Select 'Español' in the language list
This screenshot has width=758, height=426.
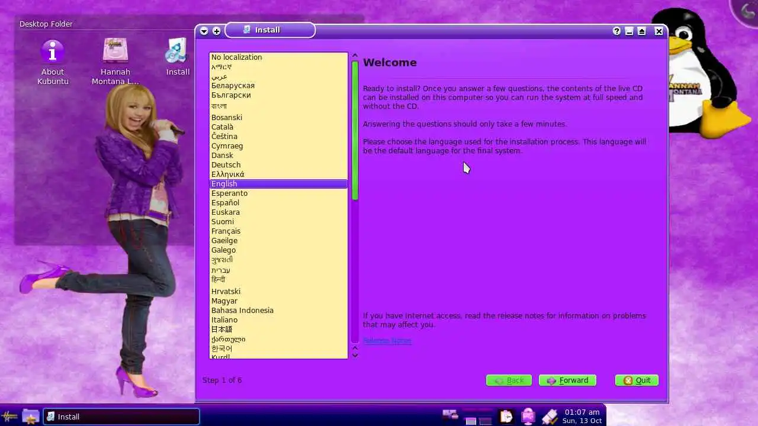[278, 203]
